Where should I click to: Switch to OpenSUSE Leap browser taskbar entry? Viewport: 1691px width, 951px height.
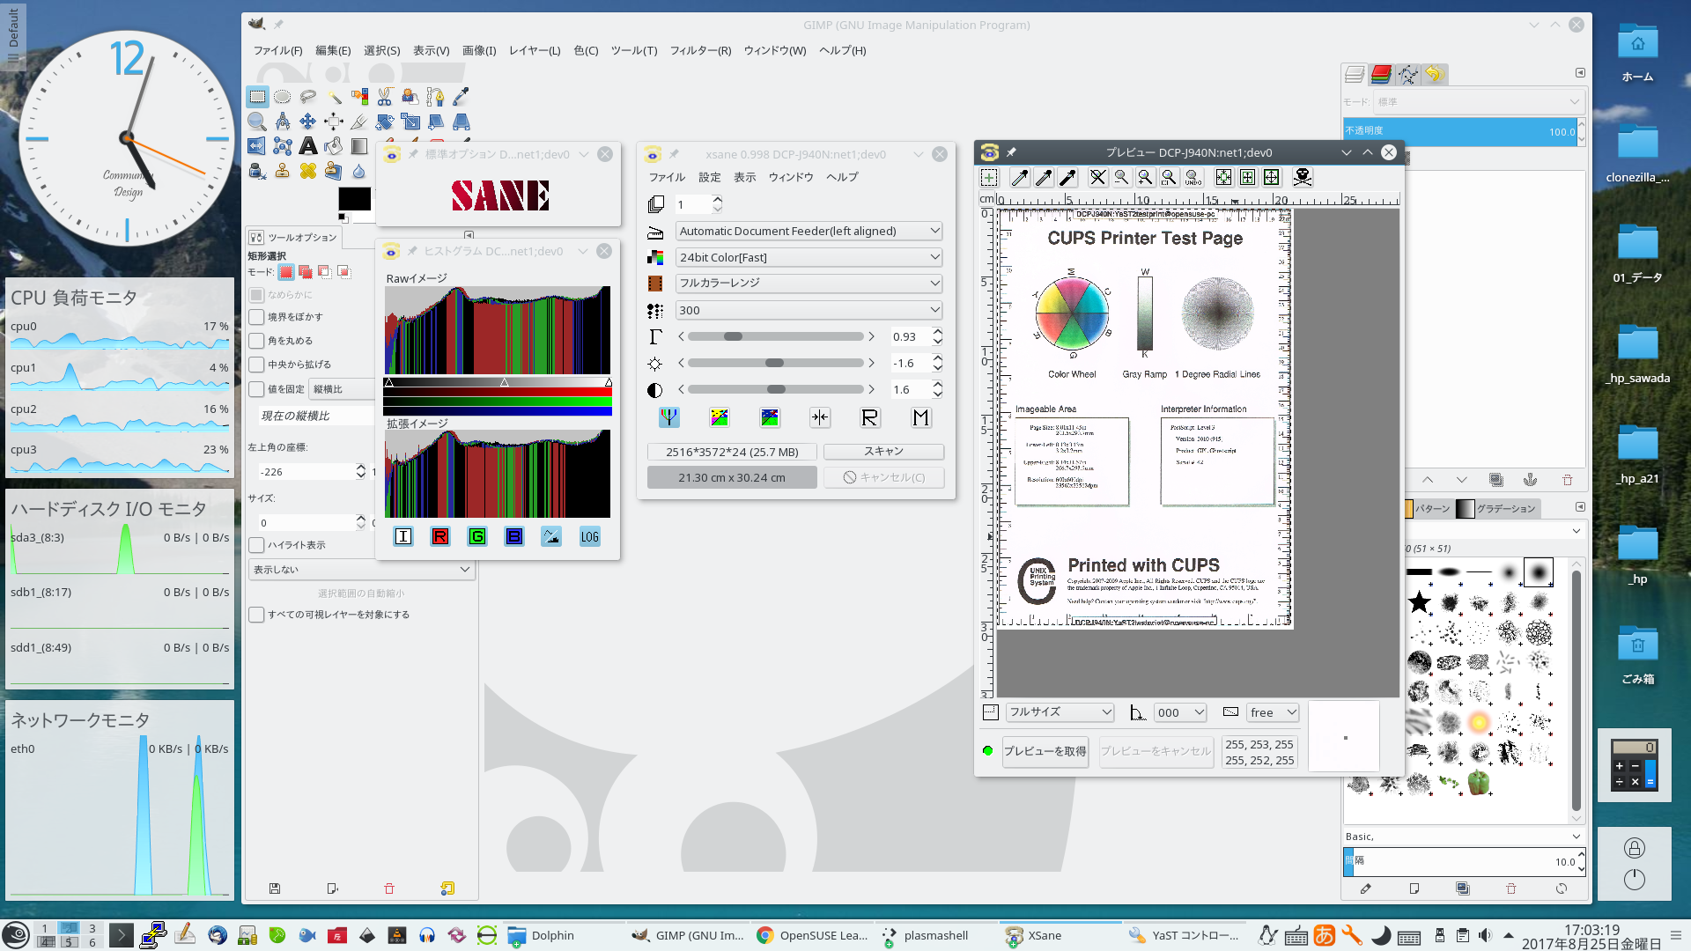pyautogui.click(x=812, y=935)
